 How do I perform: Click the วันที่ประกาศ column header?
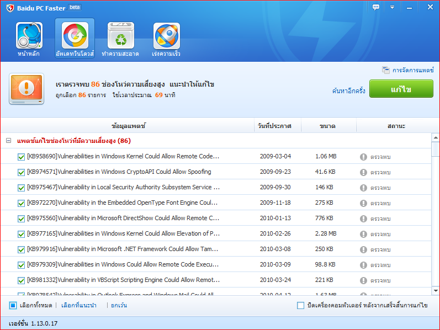pos(274,126)
